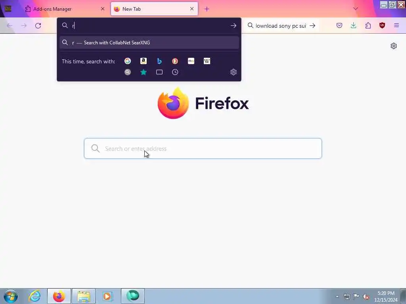This screenshot has height=304, width=406.
Task: Close the Add-ons Manager tab
Action: point(103,9)
